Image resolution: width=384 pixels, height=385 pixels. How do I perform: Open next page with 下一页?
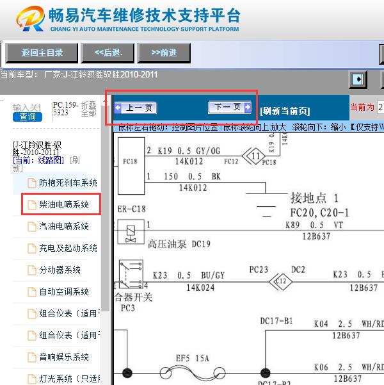[x=230, y=107]
